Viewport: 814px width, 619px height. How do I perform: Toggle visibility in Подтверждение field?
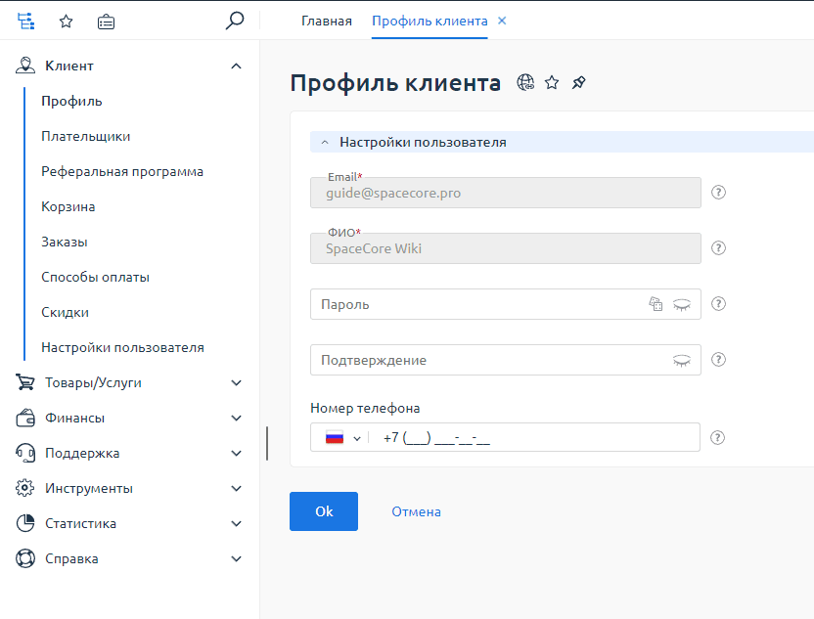[681, 360]
